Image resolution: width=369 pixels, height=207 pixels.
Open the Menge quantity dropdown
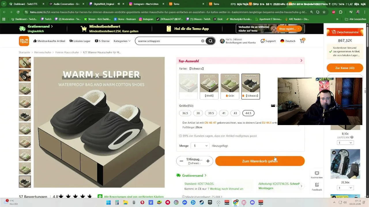(x=200, y=146)
